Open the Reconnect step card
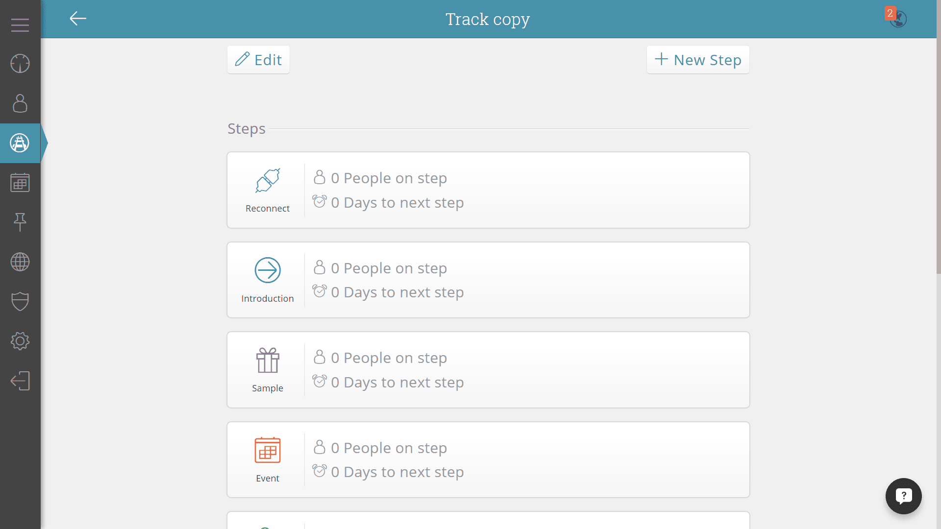 click(488, 190)
